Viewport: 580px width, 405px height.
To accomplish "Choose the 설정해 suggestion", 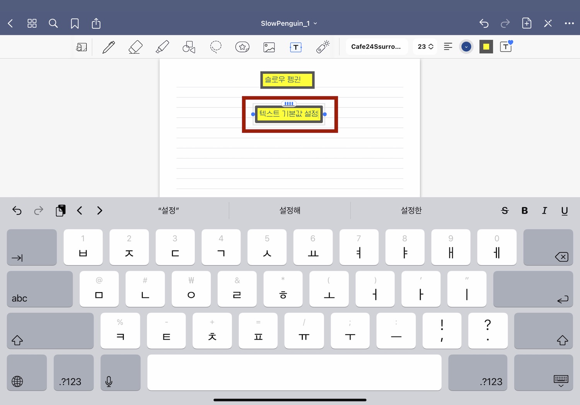I will click(290, 211).
